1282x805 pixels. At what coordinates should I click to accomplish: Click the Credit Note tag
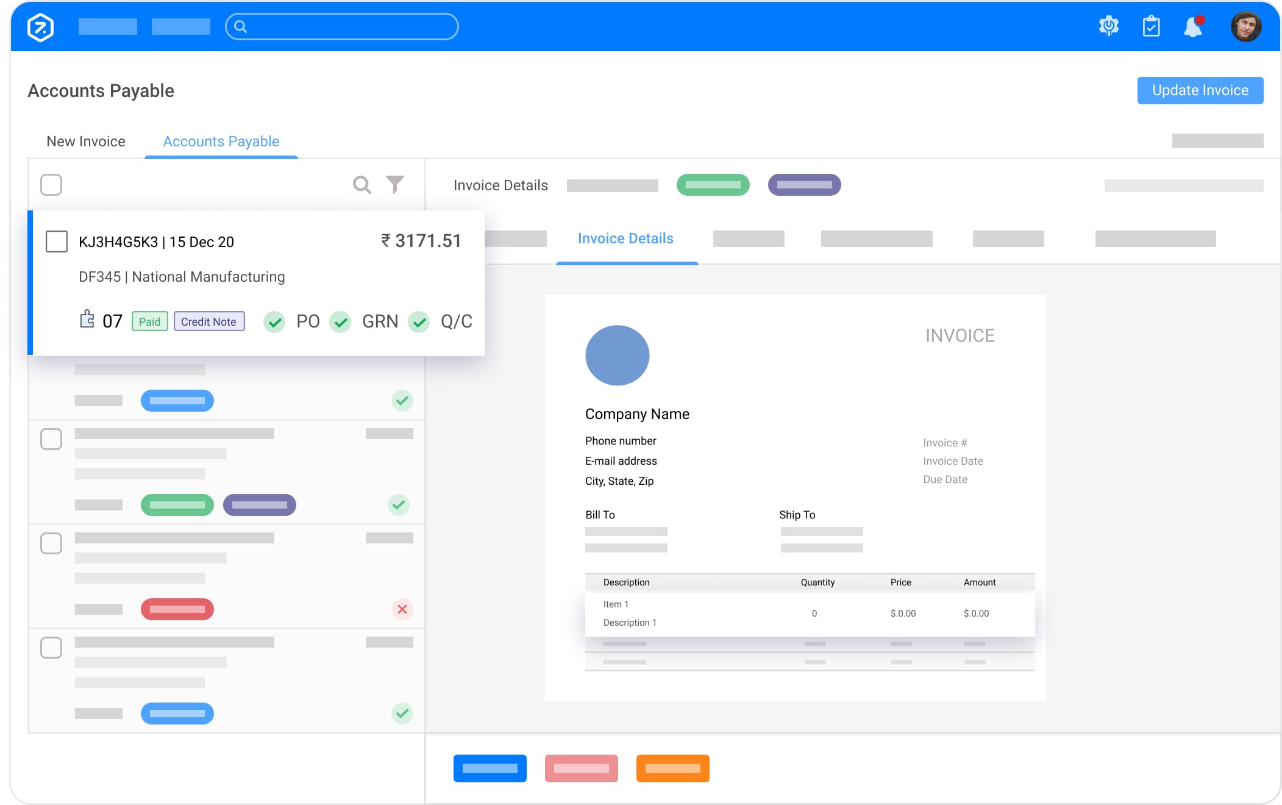(x=208, y=321)
